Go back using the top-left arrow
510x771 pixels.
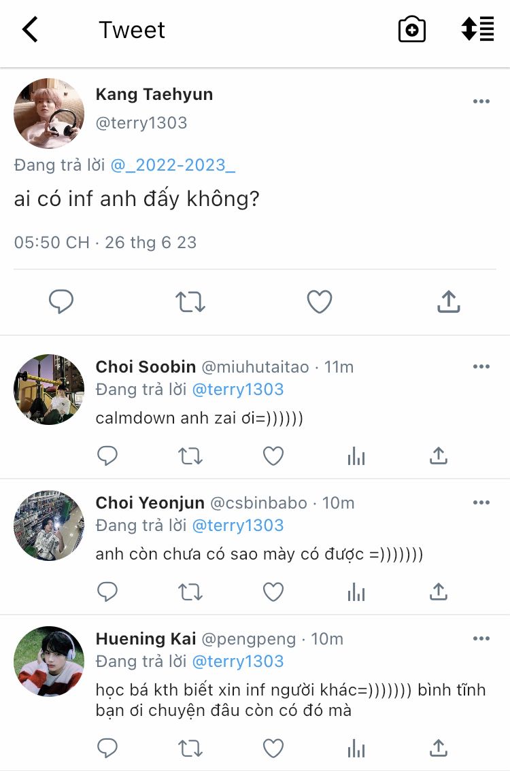click(x=31, y=30)
